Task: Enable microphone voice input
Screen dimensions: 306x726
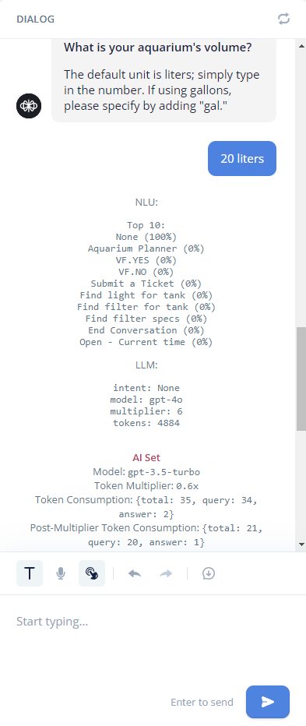Action: click(x=61, y=573)
